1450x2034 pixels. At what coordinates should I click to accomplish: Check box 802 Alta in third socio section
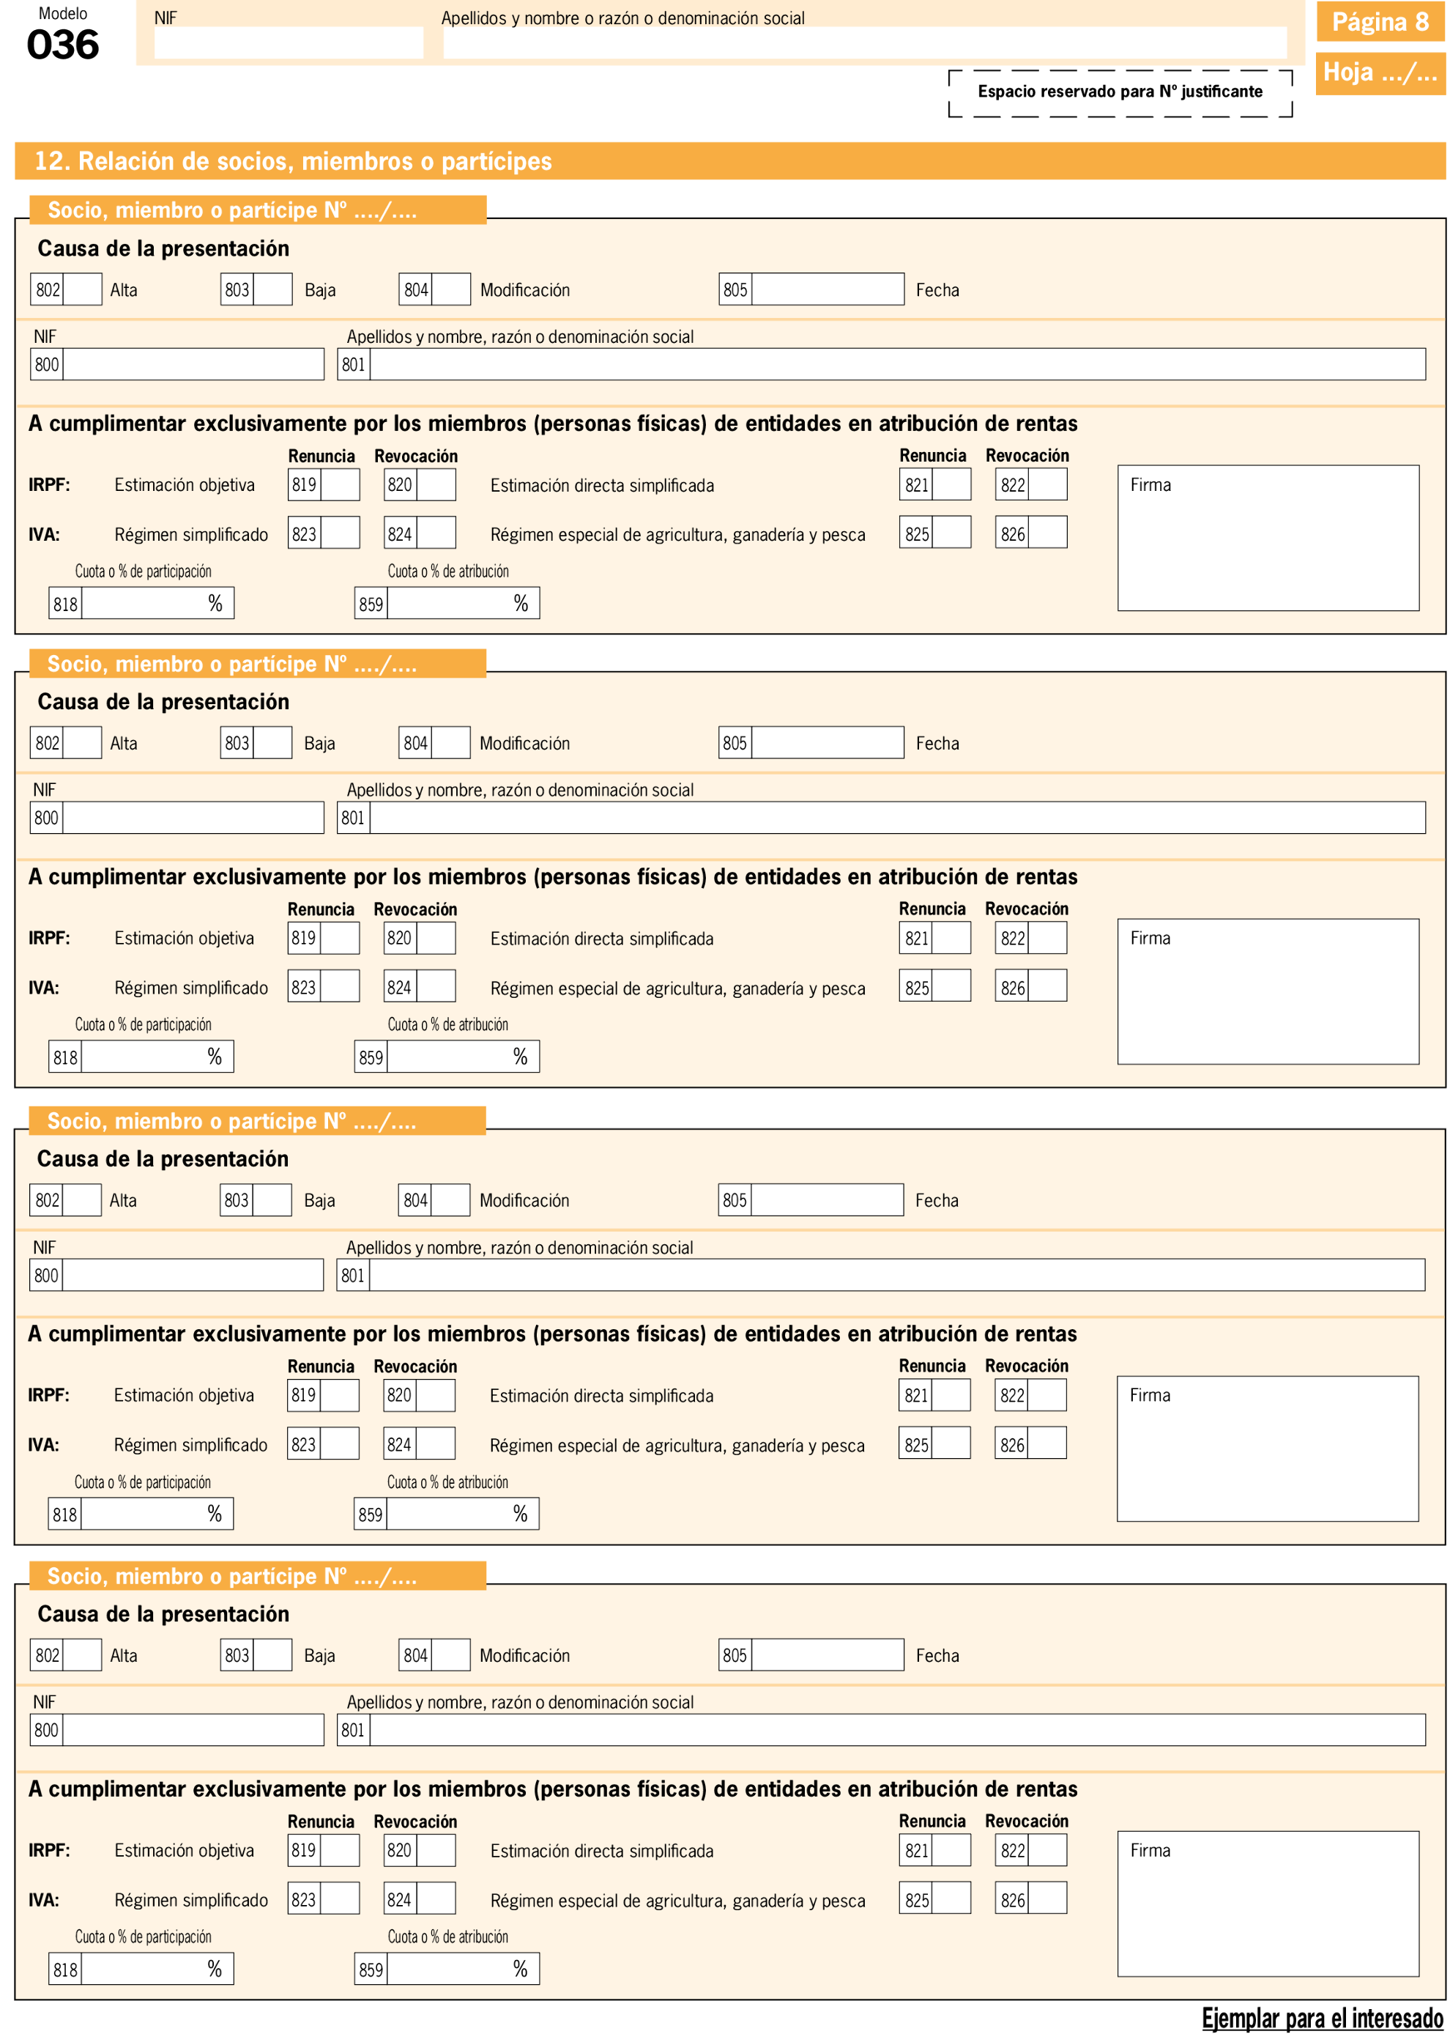[x=82, y=1201]
